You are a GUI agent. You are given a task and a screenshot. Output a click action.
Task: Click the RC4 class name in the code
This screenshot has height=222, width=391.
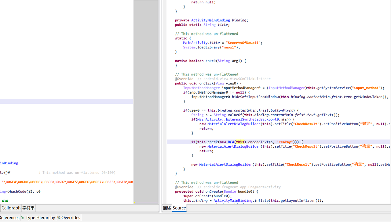pos(231,142)
